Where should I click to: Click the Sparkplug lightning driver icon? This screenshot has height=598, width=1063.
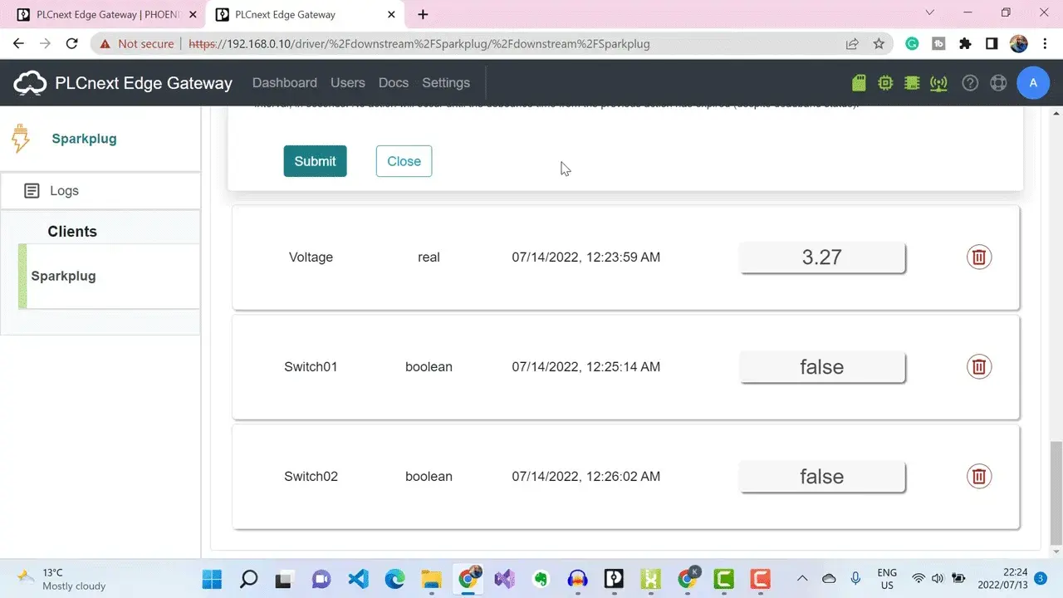21,139
